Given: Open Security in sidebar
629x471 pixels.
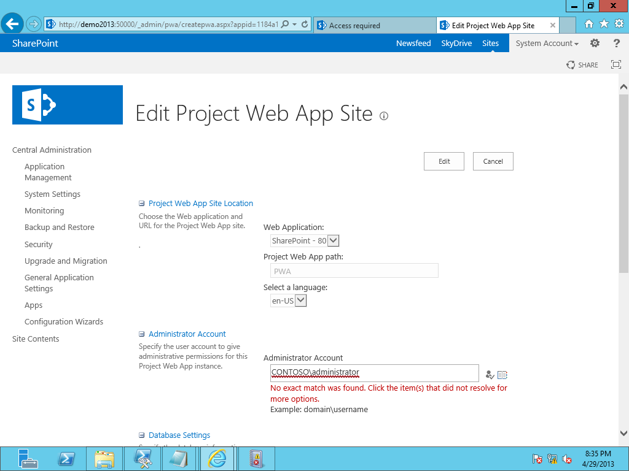Looking at the screenshot, I should [x=39, y=244].
